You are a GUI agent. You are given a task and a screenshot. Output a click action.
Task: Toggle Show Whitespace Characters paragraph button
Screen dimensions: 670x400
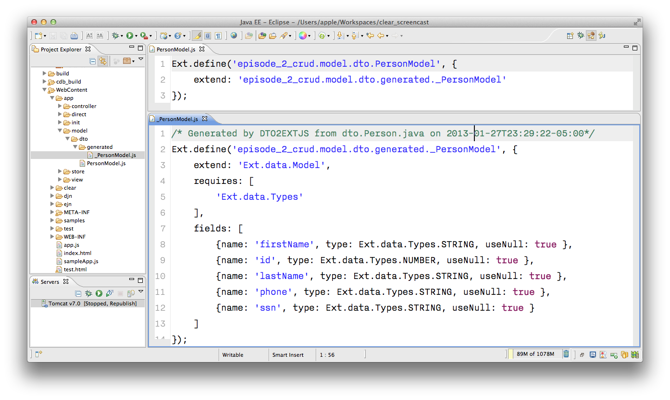tap(218, 36)
